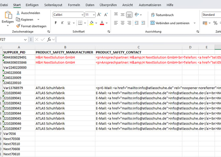Image resolution: width=221 pixels, height=157 pixels.
Task: Click the Ausschneiden scissors icon
Action: (x=18, y=13)
